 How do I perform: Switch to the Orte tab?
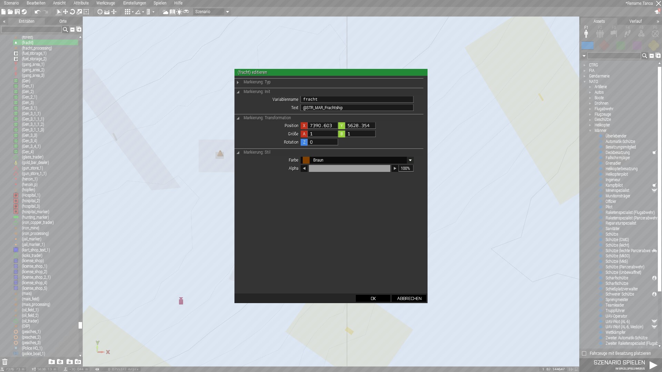[x=63, y=21]
